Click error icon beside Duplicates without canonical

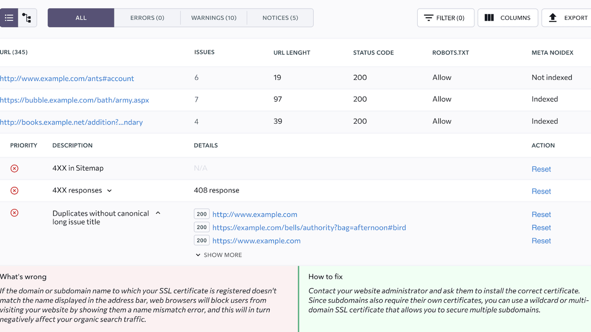coord(14,213)
